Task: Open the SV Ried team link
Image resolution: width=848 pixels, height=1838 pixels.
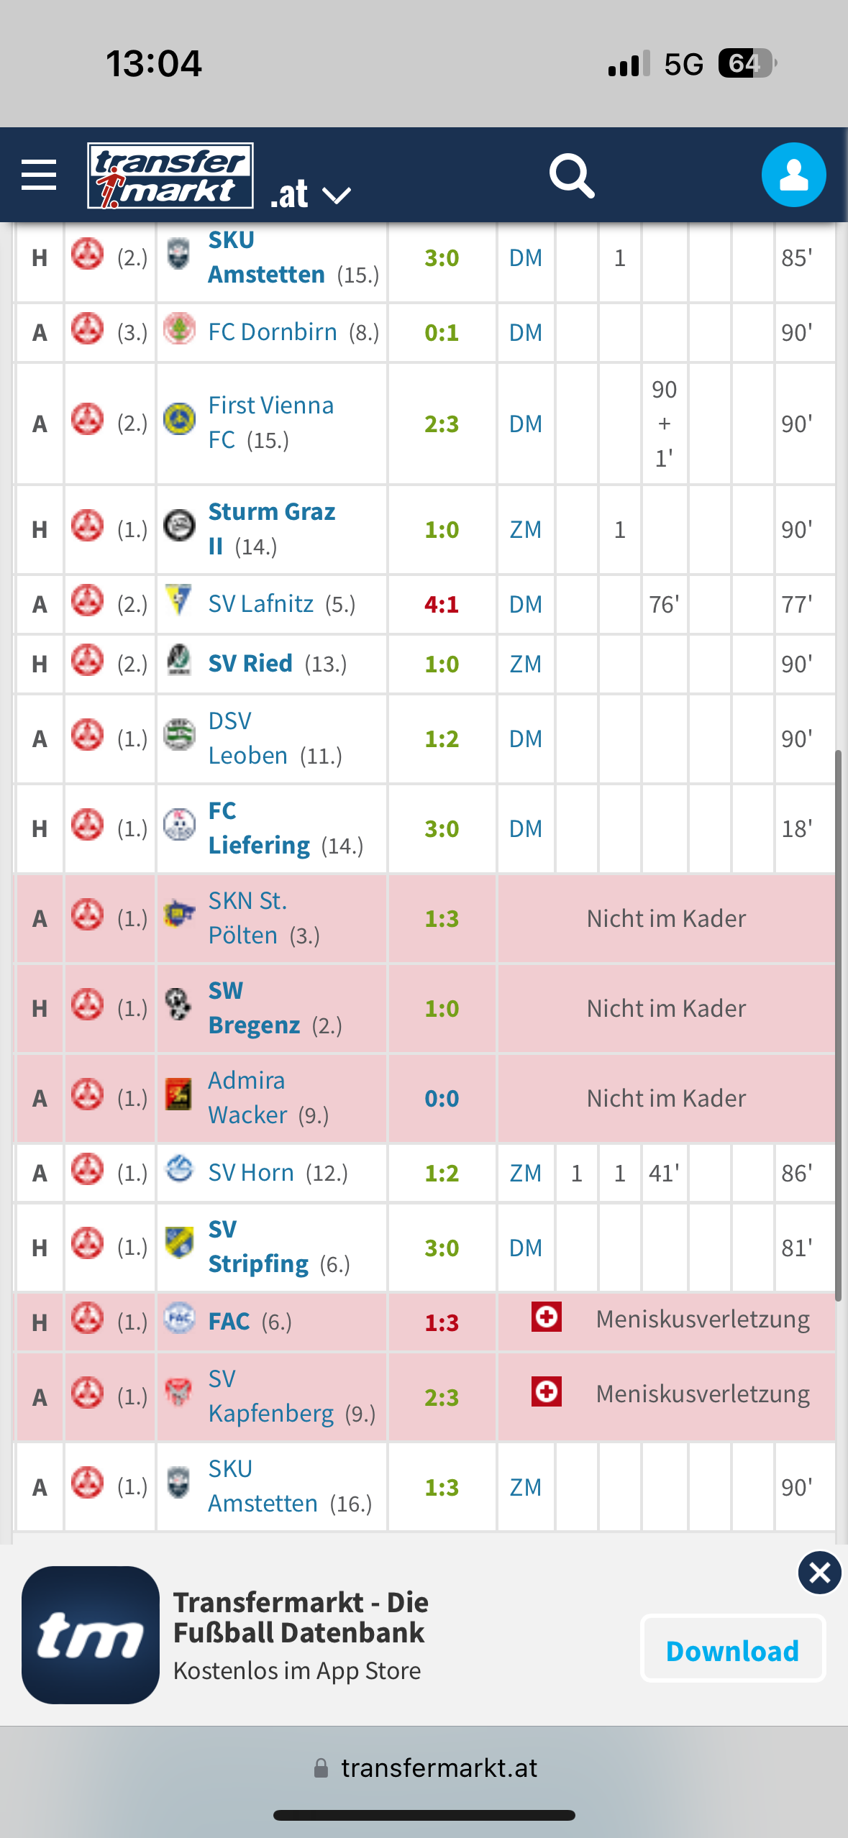Action: [x=250, y=664]
